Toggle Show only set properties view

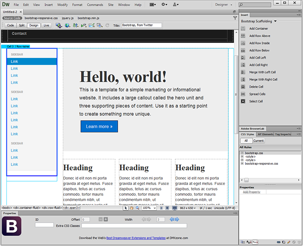point(255,242)
